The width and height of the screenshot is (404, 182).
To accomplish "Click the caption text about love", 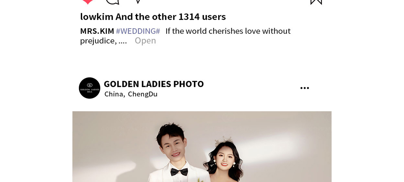I will pyautogui.click(x=185, y=36).
